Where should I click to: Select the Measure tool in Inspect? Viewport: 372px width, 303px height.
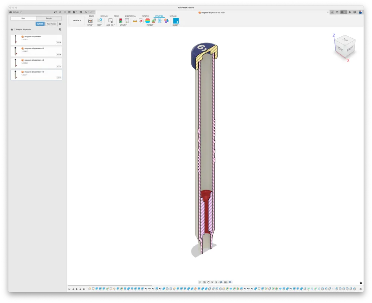tap(135, 21)
